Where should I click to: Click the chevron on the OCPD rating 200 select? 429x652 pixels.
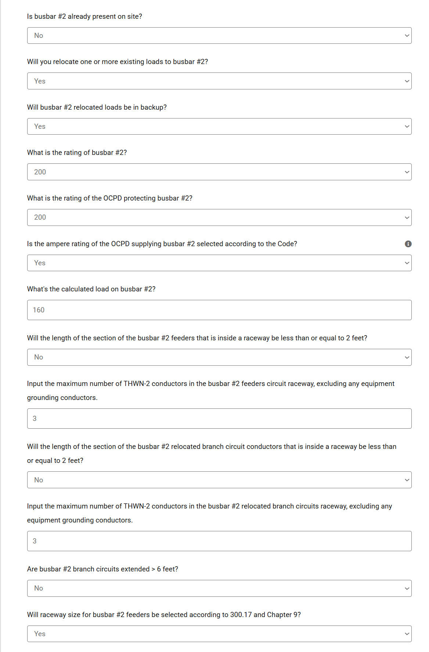click(407, 218)
